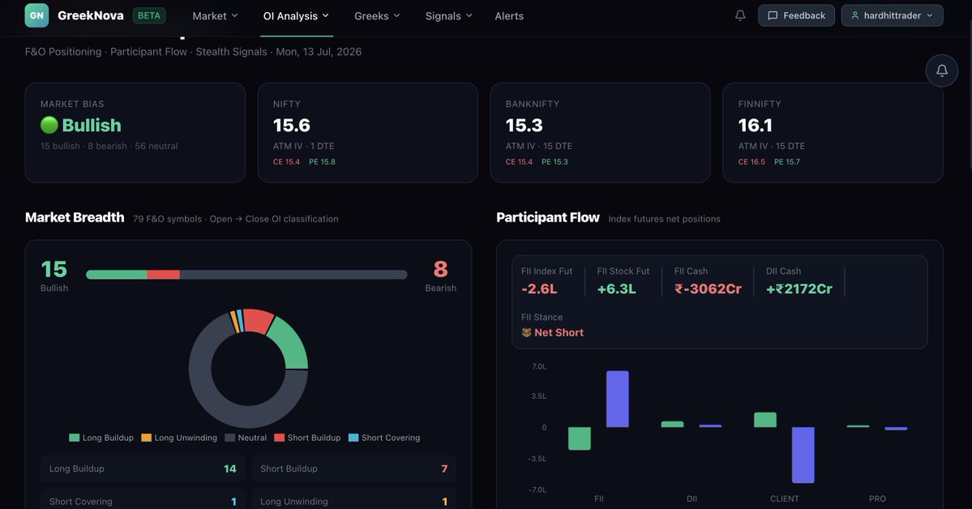Click the red Short Buildup donut segment

[x=258, y=320]
